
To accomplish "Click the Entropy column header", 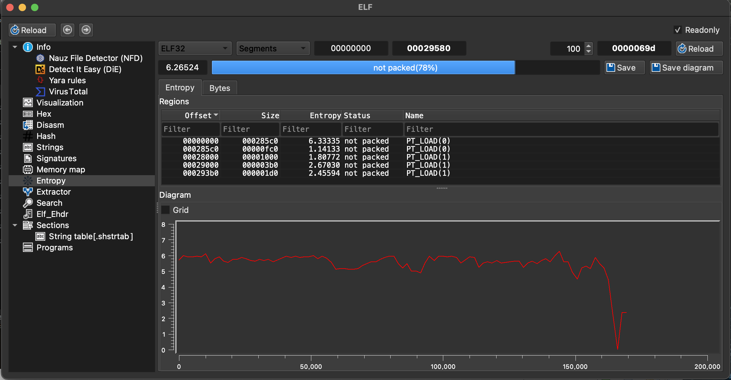I will pos(311,115).
